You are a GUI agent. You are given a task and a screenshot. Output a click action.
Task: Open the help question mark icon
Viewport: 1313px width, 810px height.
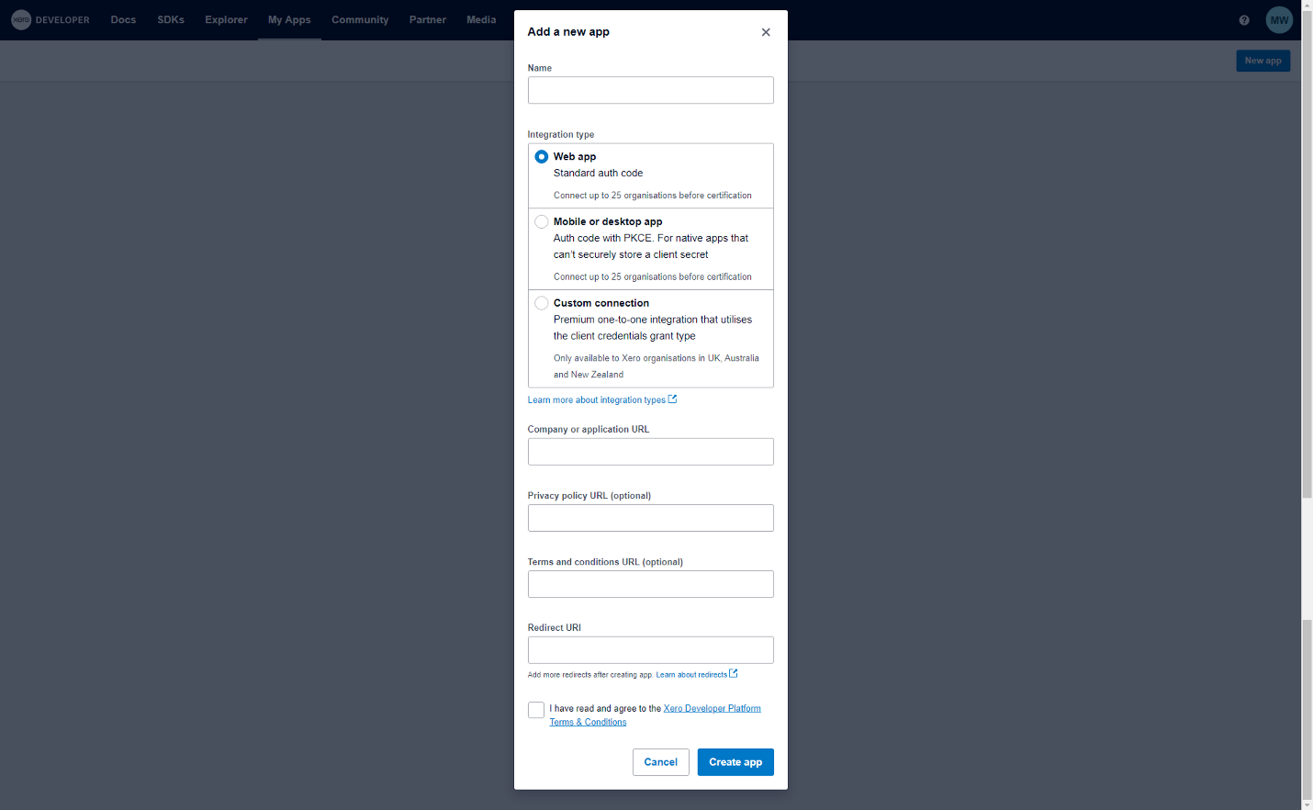click(1243, 19)
